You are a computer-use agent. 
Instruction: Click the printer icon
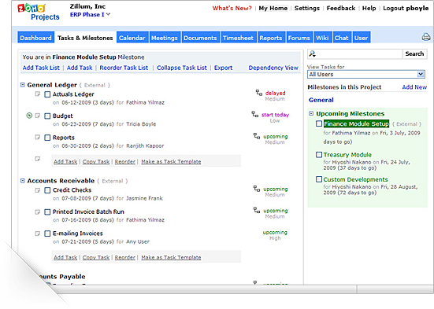point(426,37)
